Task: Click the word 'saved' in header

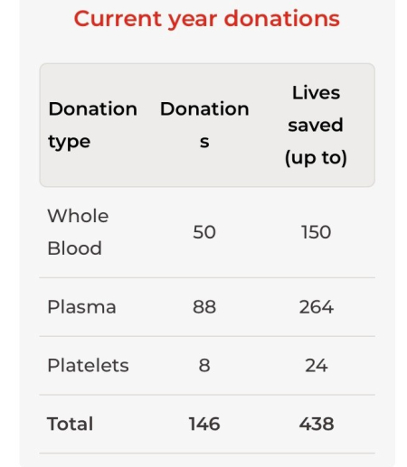Action: pyautogui.click(x=316, y=125)
